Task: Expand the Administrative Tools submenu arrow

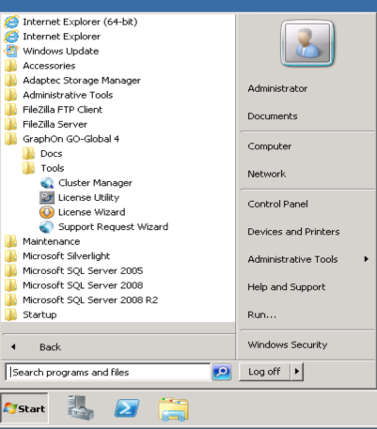Action: click(x=366, y=259)
